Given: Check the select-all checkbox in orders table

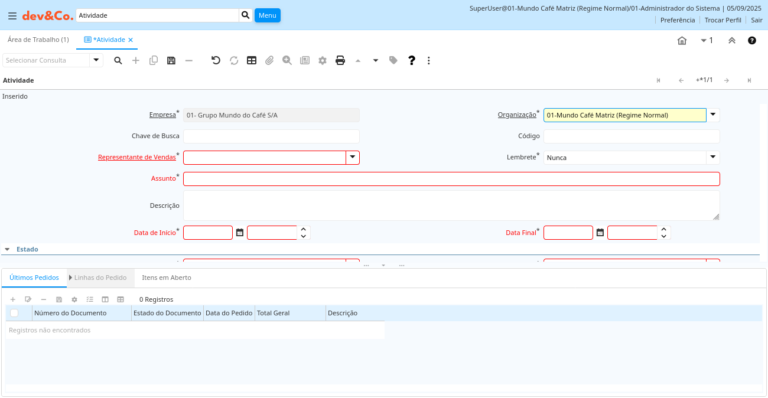Looking at the screenshot, I should (x=14, y=313).
